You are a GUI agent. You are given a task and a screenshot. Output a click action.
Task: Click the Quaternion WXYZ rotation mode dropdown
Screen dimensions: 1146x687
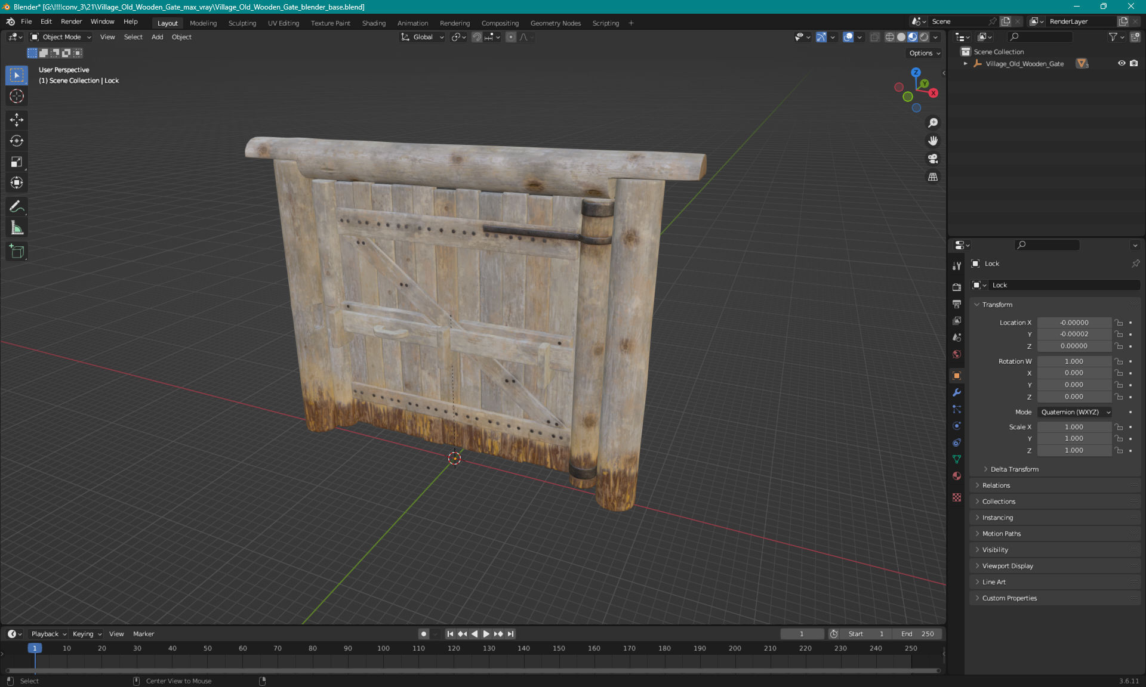(x=1073, y=411)
